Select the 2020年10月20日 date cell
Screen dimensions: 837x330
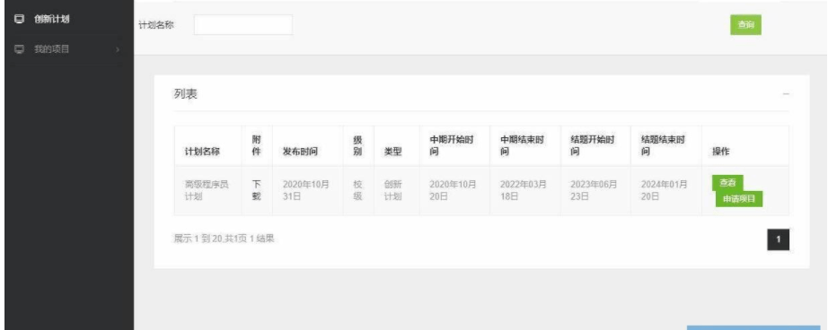(x=454, y=190)
